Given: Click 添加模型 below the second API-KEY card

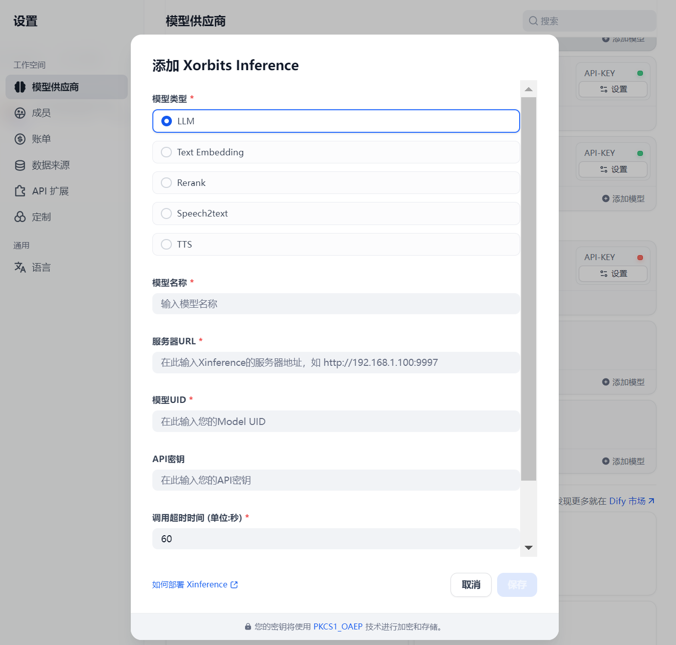Looking at the screenshot, I should (623, 199).
